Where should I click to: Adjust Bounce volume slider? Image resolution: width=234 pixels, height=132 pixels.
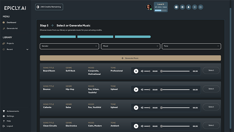[147, 90]
